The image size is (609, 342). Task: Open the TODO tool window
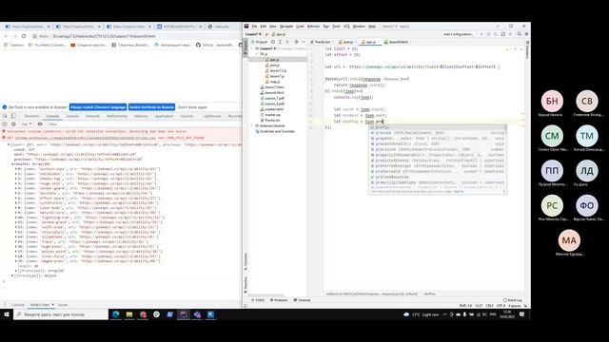[x=258, y=300]
